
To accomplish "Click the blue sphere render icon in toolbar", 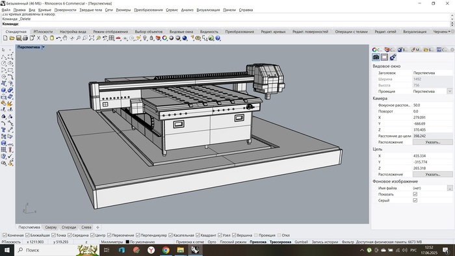I will tap(185, 38).
